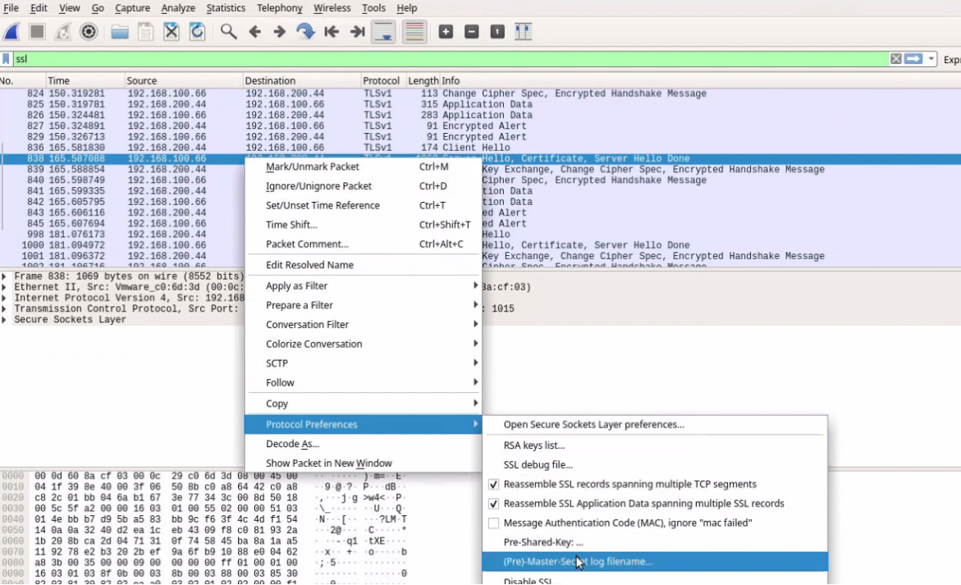Clear the ssl display filter
The width and height of the screenshot is (961, 585).
(x=896, y=59)
